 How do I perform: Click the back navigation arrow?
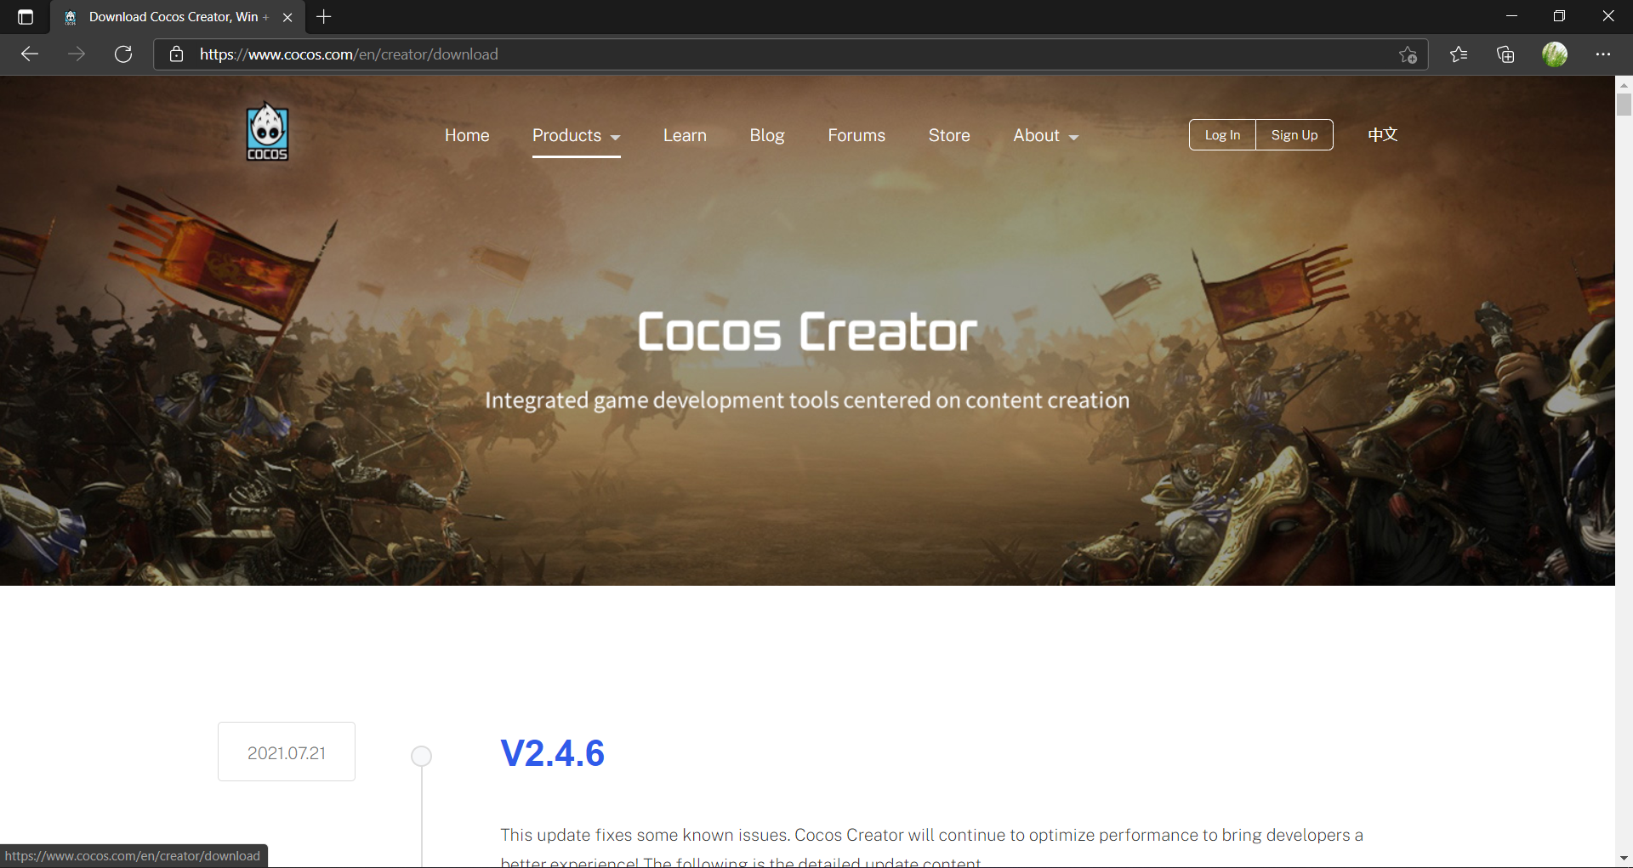[x=29, y=54]
